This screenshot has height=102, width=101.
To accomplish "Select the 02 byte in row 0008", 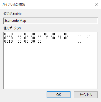I will pos(19,38).
